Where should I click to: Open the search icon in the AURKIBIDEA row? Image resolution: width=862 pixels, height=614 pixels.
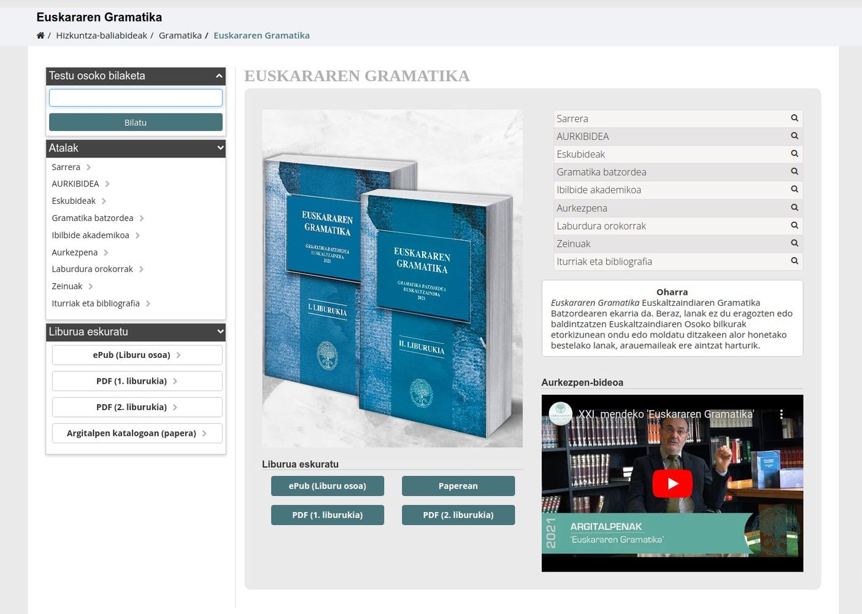click(795, 136)
